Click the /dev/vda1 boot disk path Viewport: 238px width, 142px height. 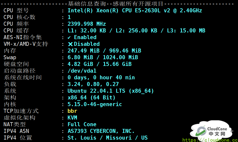click(x=82, y=71)
